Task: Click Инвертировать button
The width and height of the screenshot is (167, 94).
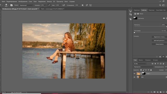Action: tap(159, 44)
